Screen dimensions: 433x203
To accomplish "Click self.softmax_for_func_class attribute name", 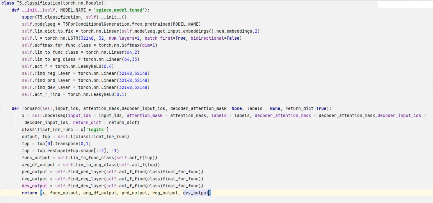I will (56, 45).
